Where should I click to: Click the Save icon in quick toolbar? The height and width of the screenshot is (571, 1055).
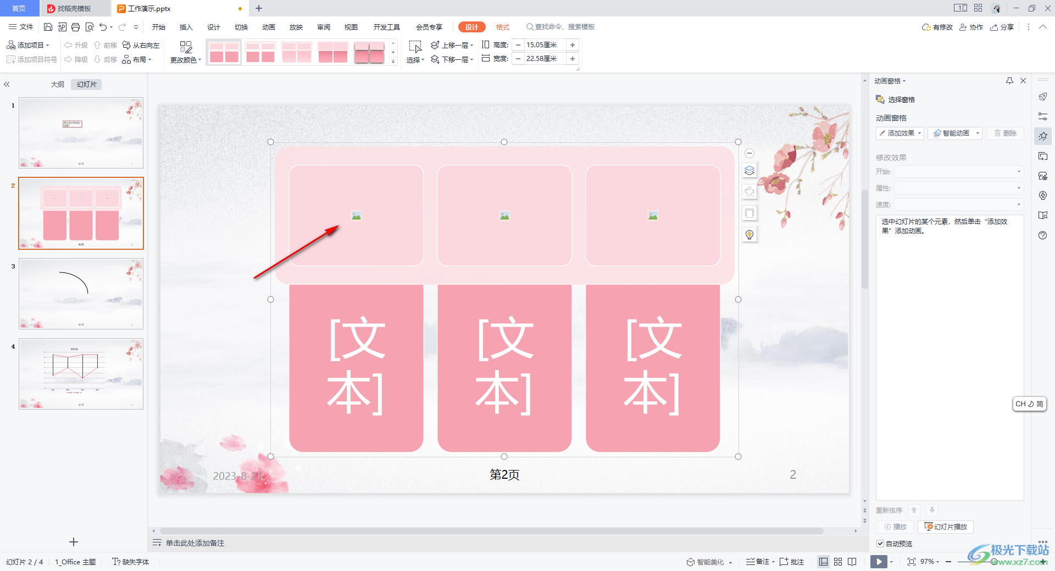click(48, 27)
